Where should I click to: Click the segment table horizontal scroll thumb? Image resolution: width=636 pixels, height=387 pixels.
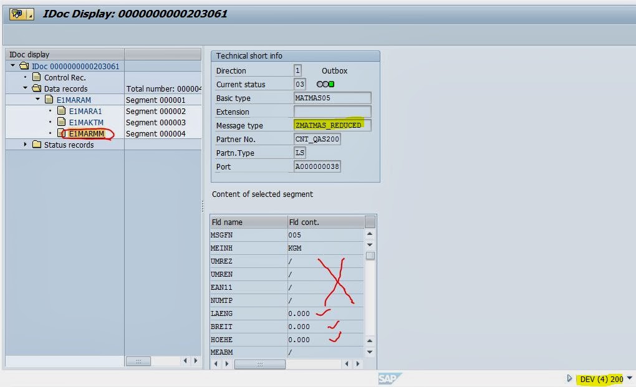click(260, 365)
